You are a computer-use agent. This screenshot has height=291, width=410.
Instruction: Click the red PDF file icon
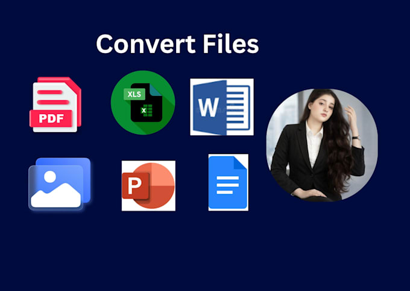tap(55, 104)
